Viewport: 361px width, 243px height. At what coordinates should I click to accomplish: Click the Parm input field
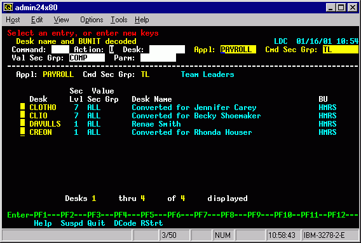tap(158, 58)
